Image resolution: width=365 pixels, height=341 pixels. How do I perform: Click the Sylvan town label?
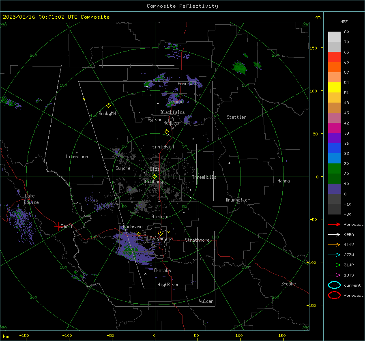point(155,120)
